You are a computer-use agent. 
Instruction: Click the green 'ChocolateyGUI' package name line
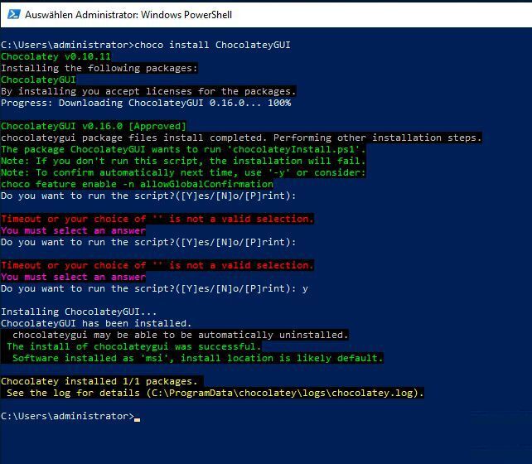[38, 80]
